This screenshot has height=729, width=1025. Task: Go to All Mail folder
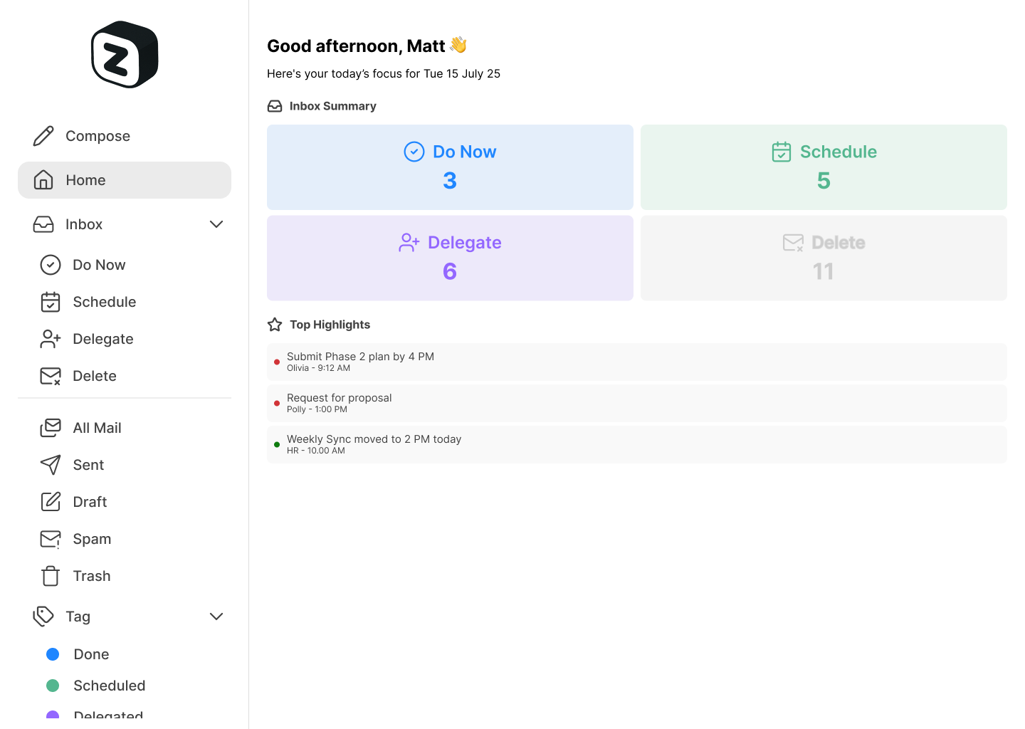(x=97, y=428)
